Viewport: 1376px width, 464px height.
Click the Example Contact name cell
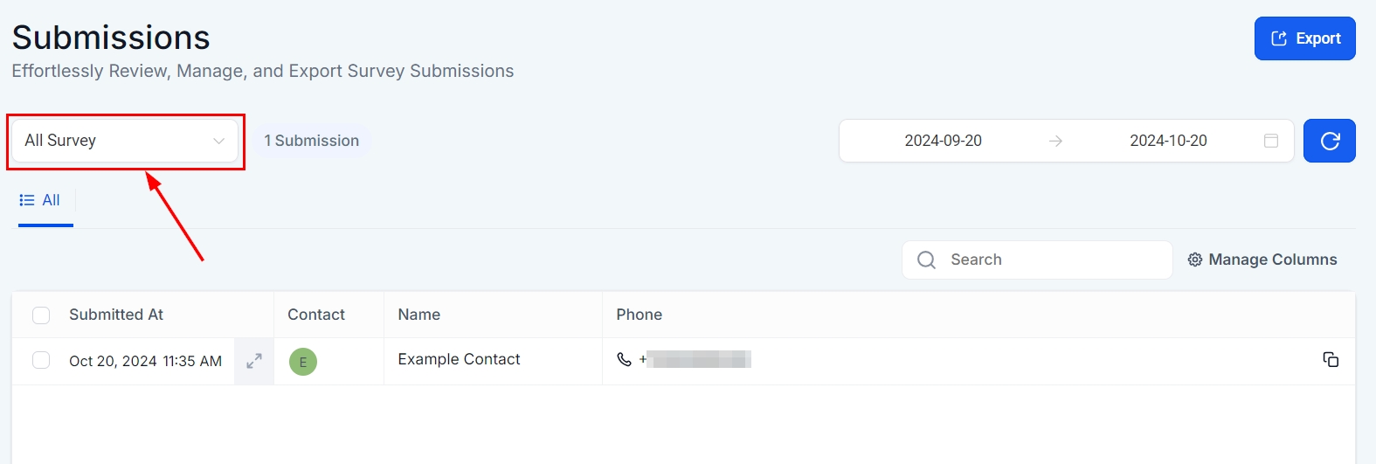(x=459, y=359)
